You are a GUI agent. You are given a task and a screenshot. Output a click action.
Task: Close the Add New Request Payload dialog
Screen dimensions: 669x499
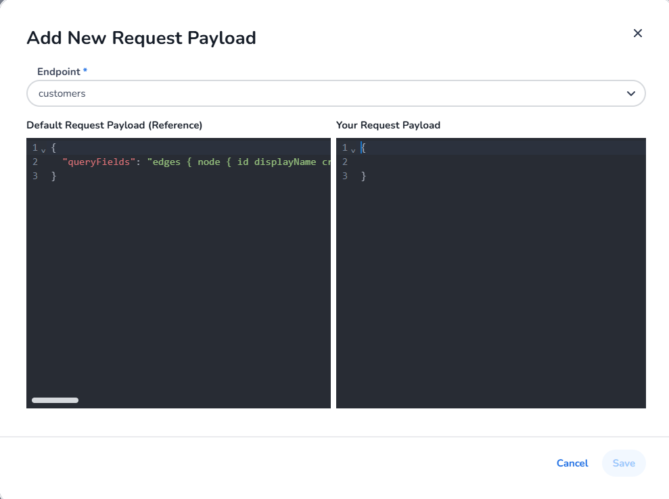[x=637, y=33]
